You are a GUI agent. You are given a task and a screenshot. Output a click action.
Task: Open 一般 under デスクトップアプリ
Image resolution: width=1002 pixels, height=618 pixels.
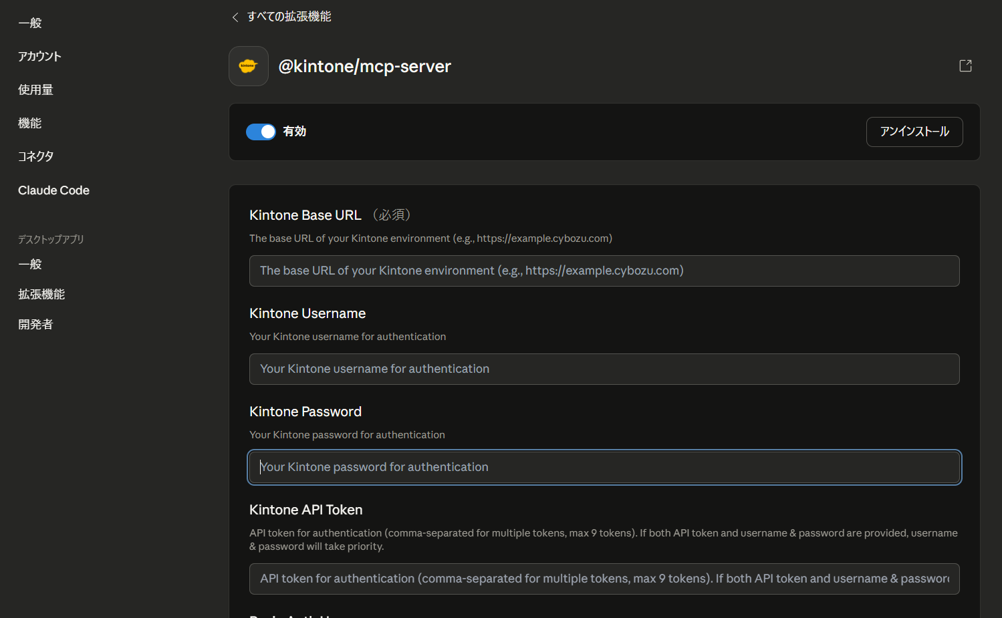[30, 265]
